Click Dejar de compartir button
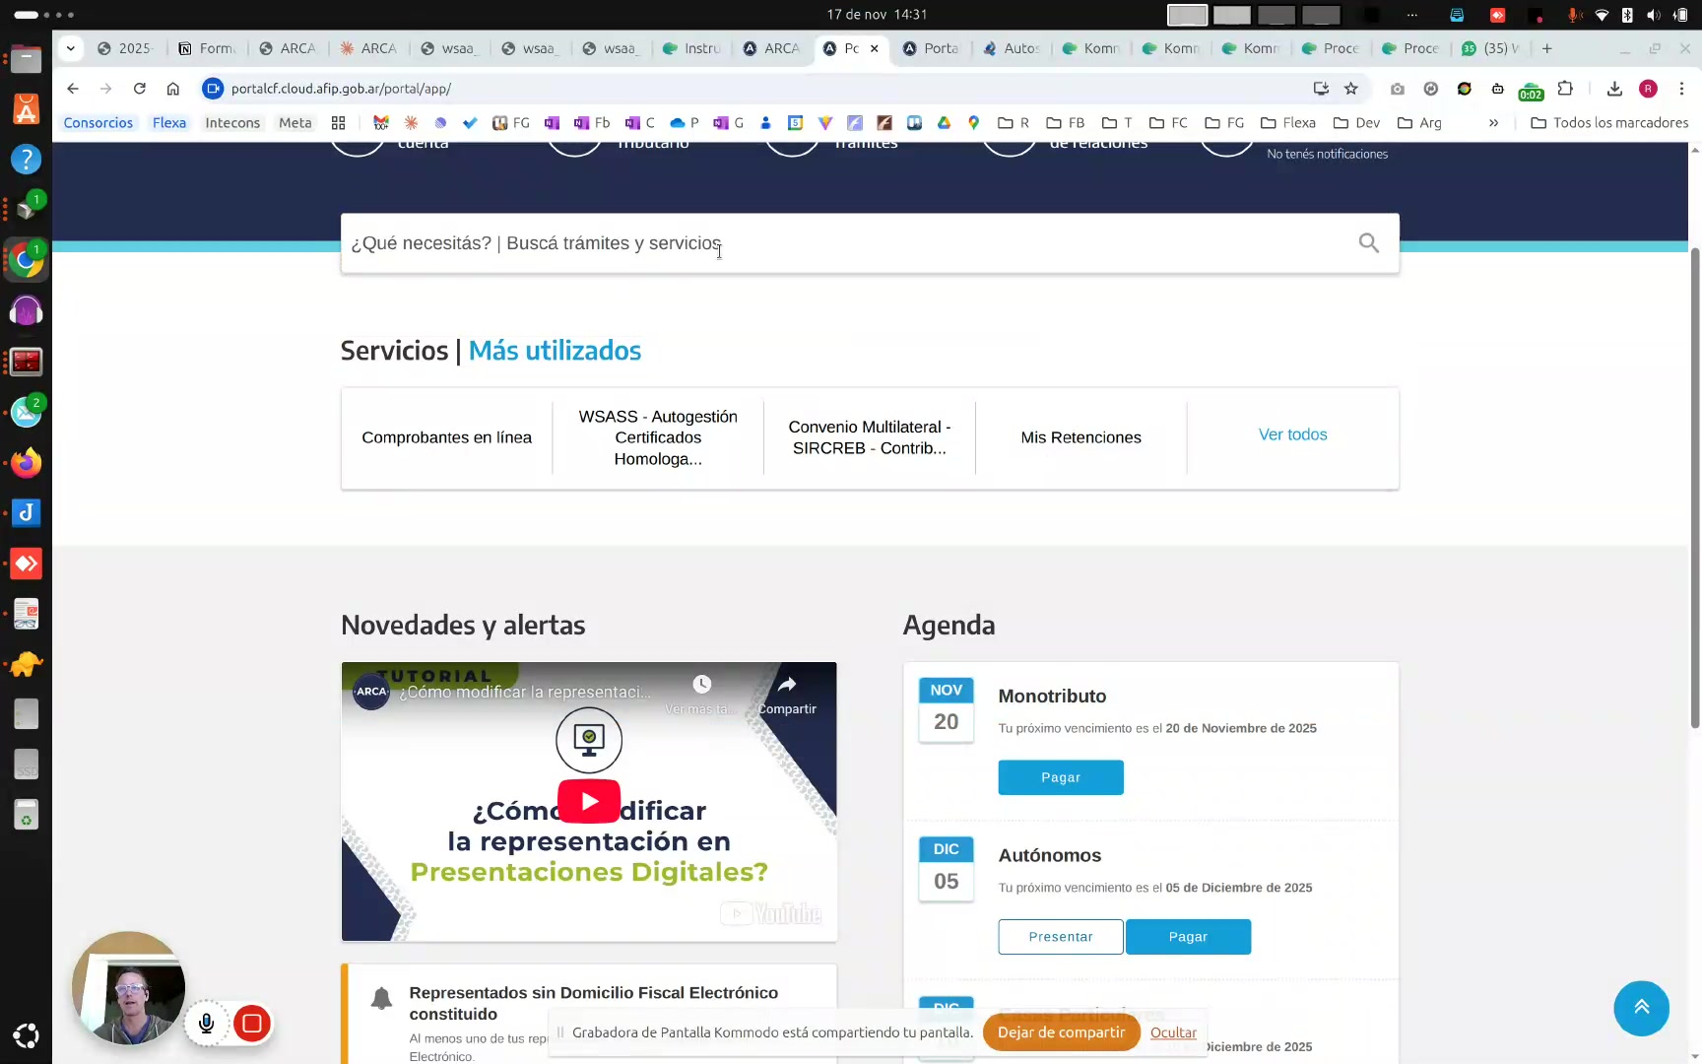This screenshot has width=1702, height=1064. pos(1061,1032)
